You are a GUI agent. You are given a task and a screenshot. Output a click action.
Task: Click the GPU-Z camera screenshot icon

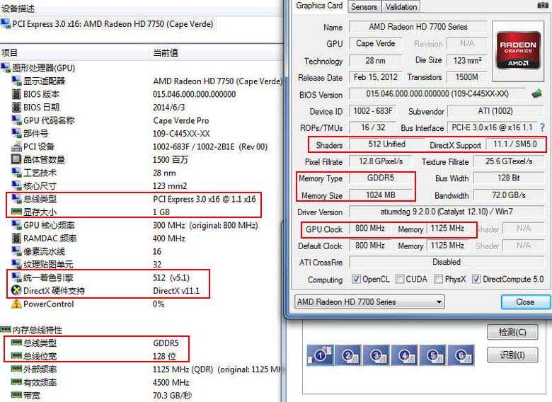click(x=543, y=5)
